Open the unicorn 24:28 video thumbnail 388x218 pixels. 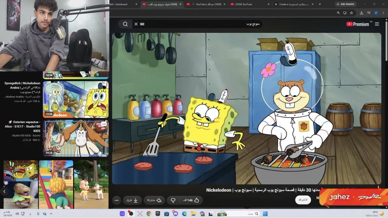tap(76, 138)
